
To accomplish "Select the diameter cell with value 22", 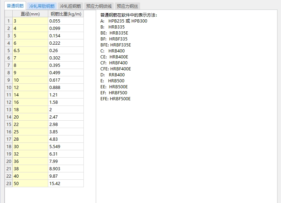I will click(x=30, y=124).
